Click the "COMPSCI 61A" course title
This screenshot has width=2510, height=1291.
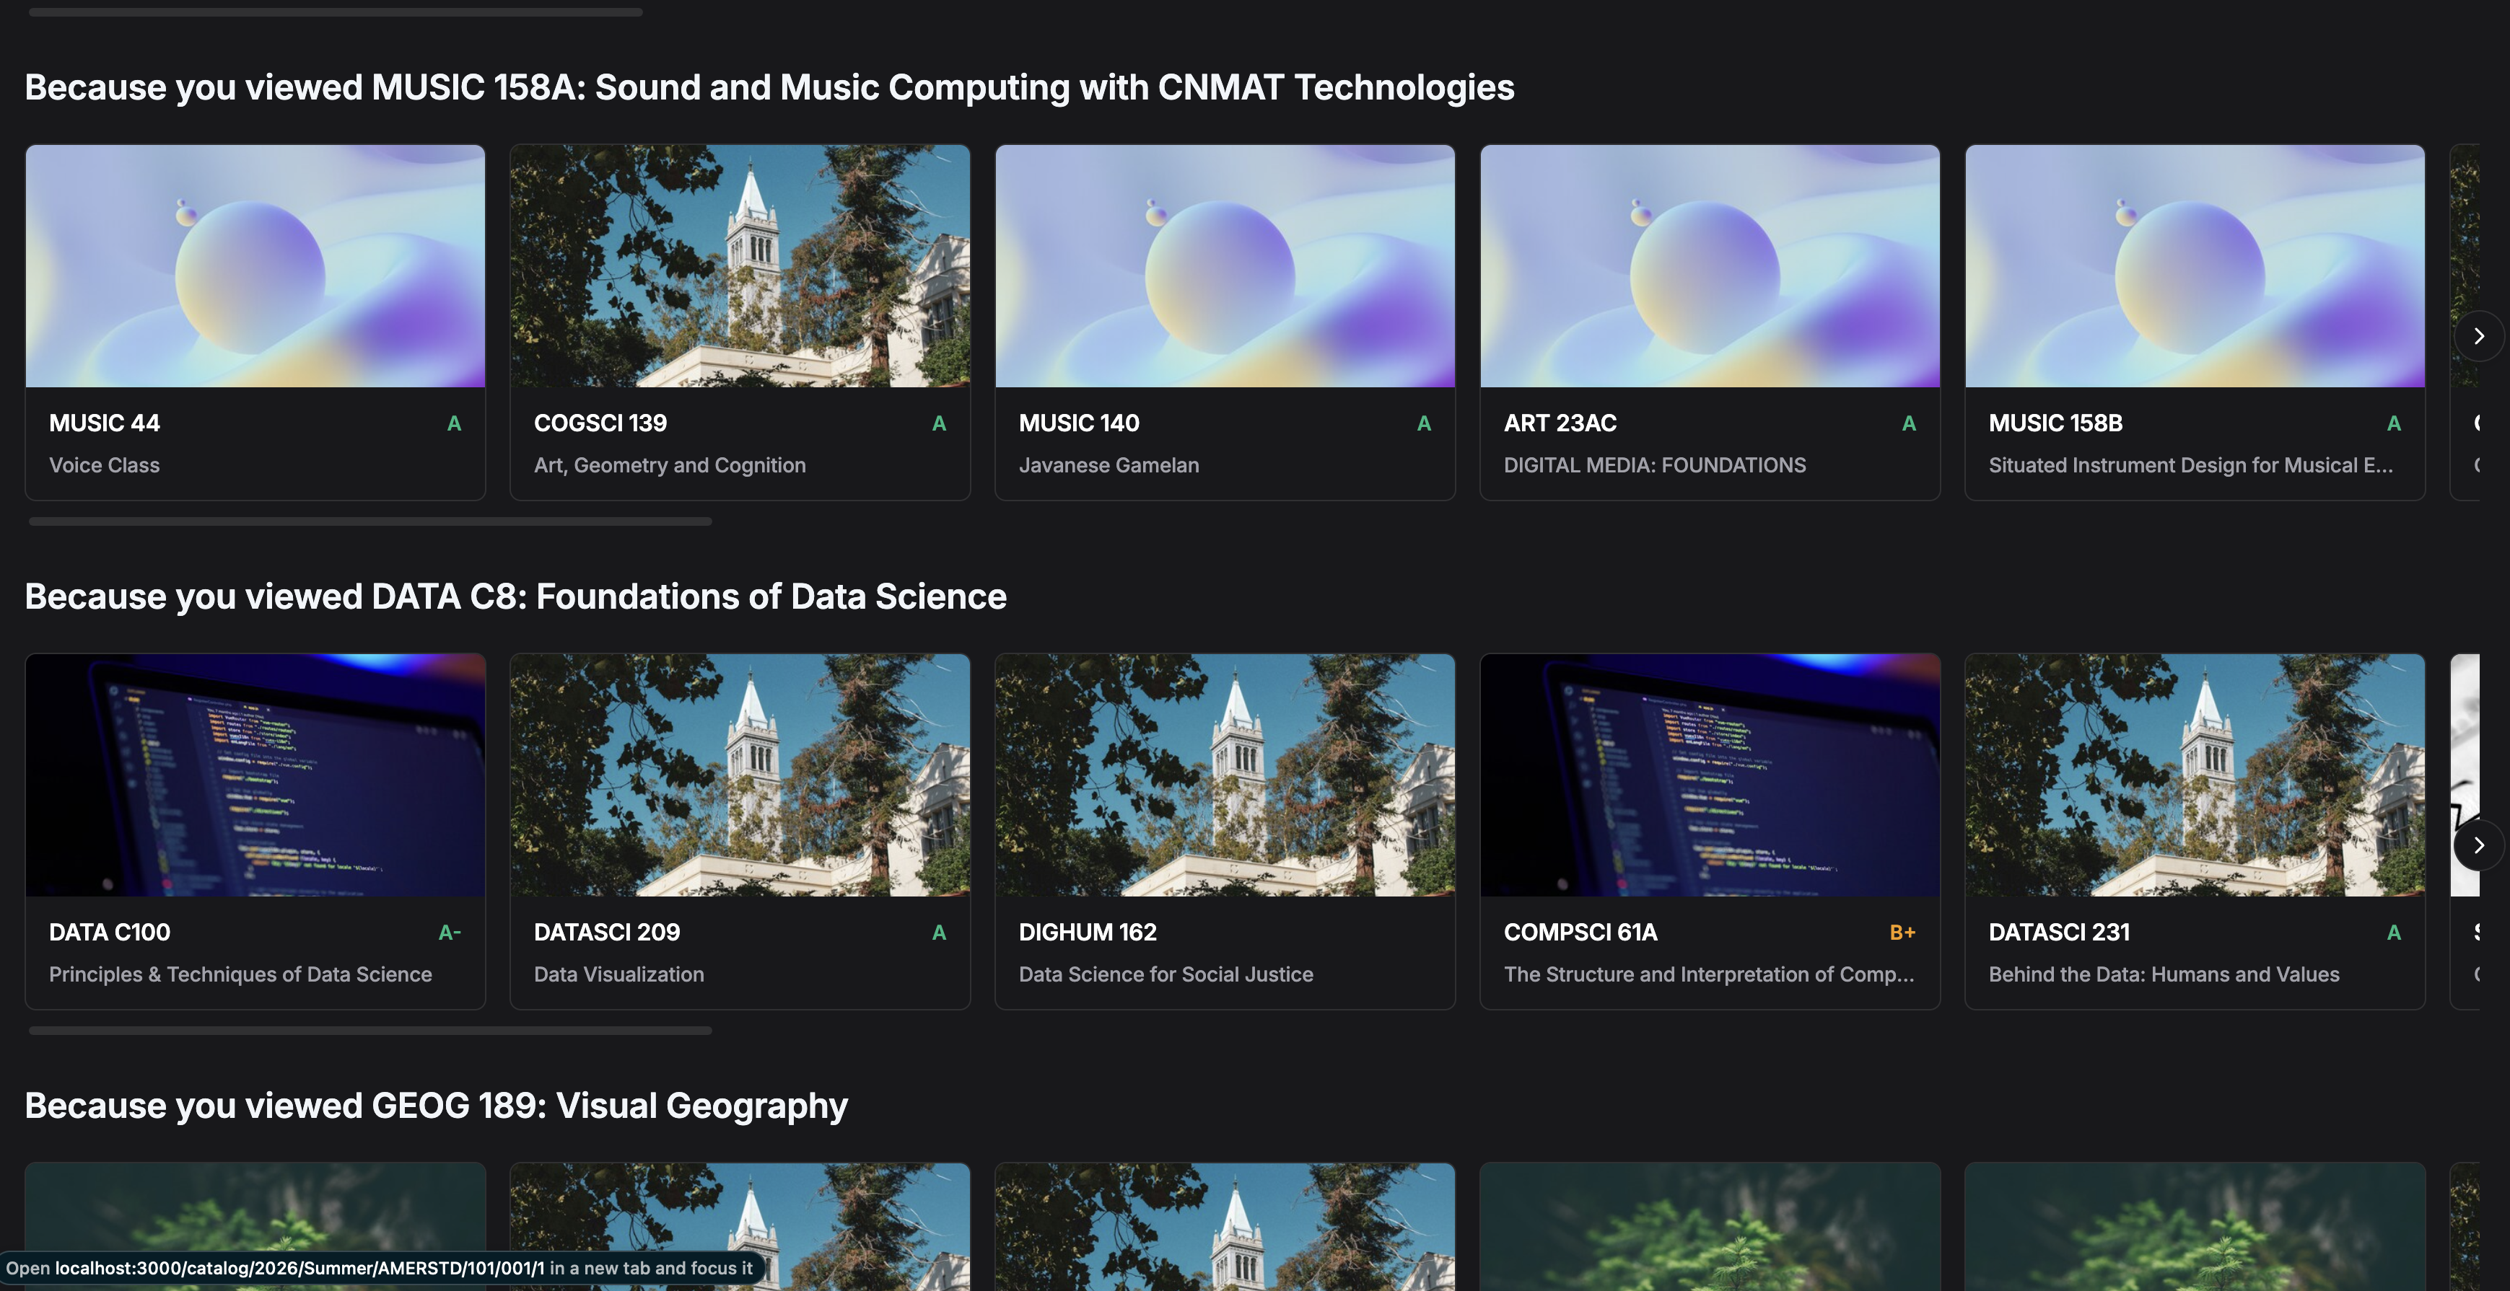pyautogui.click(x=1580, y=933)
